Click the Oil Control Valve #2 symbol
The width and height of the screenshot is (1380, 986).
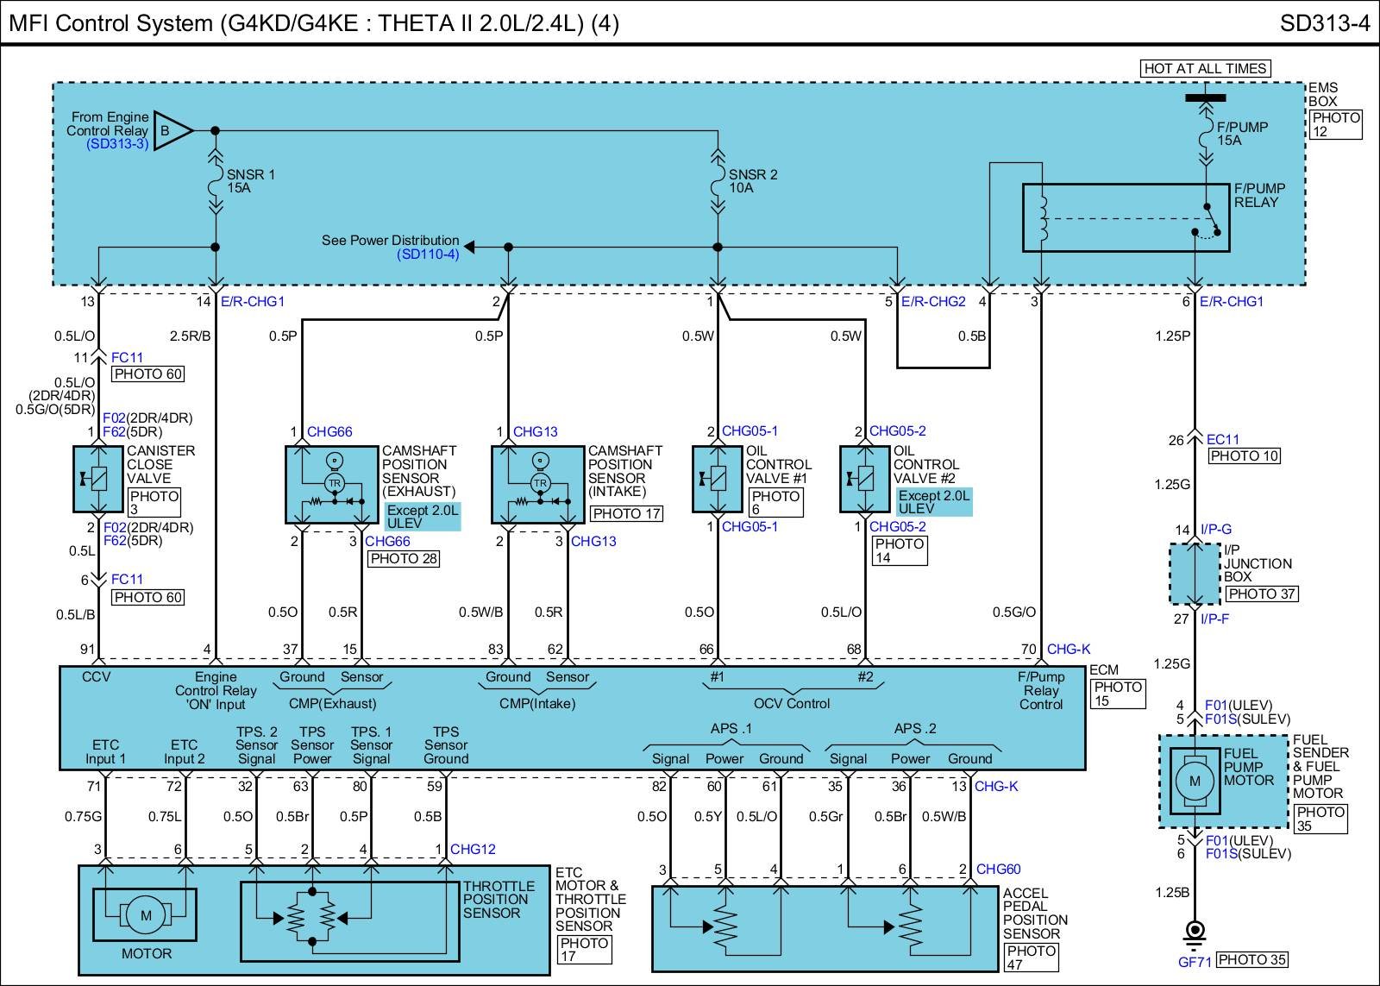pyautogui.click(x=864, y=479)
